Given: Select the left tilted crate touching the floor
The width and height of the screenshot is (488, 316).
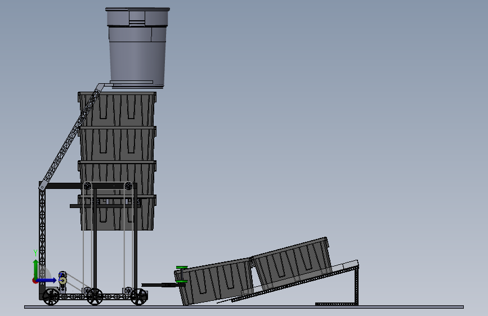Looking at the screenshot, I should [214, 282].
